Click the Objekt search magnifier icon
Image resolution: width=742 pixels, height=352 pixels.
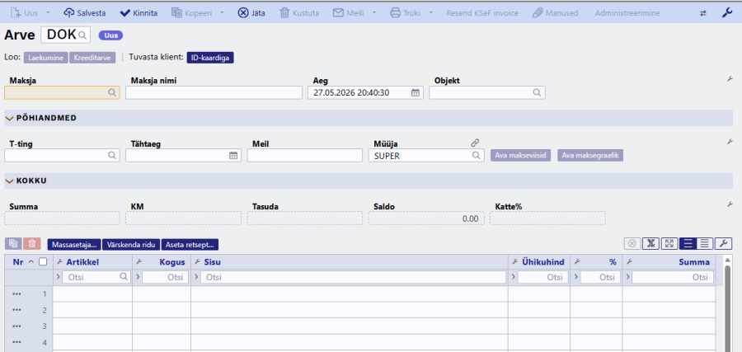click(x=537, y=92)
